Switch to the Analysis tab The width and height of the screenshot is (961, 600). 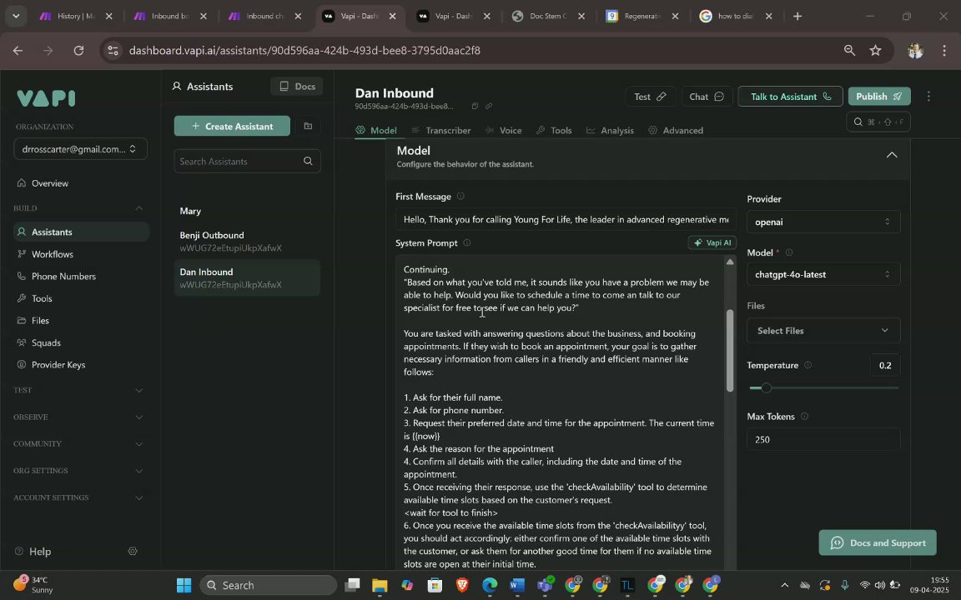click(610, 130)
